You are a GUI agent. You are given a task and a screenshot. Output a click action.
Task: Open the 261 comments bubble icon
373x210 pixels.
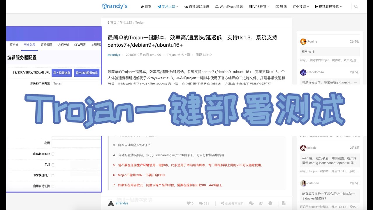click(x=201, y=203)
